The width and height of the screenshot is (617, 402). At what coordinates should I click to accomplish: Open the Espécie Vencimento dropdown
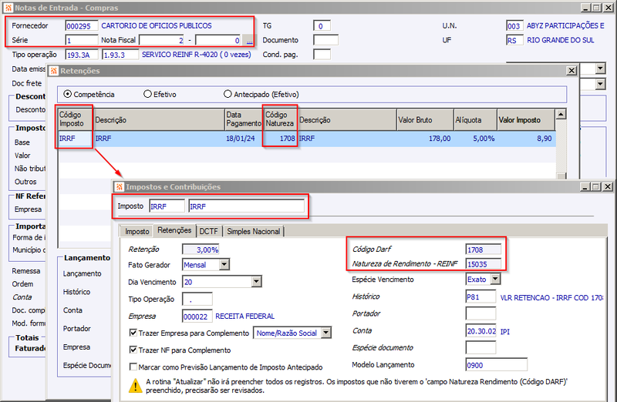click(496, 279)
